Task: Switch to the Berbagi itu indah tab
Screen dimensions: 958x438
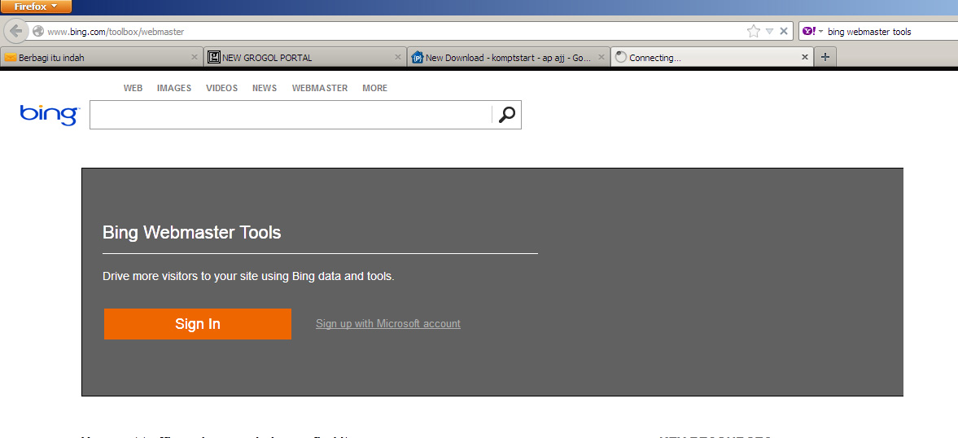Action: [x=102, y=58]
